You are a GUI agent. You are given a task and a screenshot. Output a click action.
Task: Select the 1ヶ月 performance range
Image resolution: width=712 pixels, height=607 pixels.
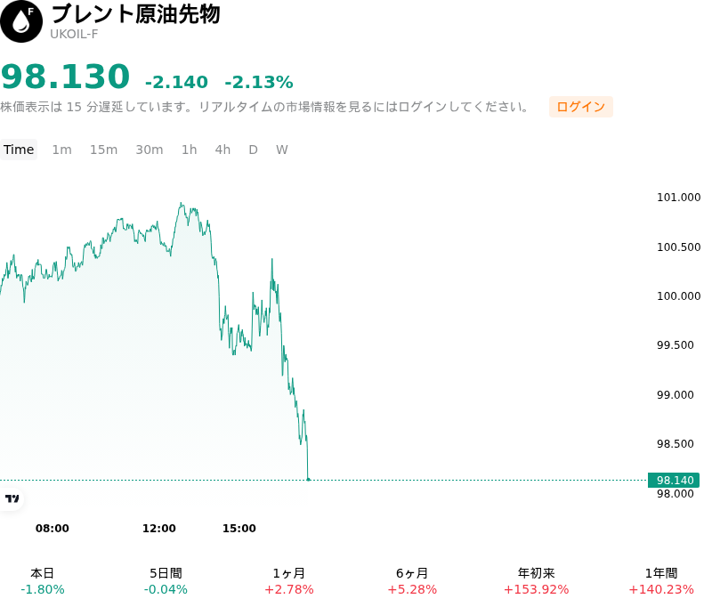[x=289, y=581]
